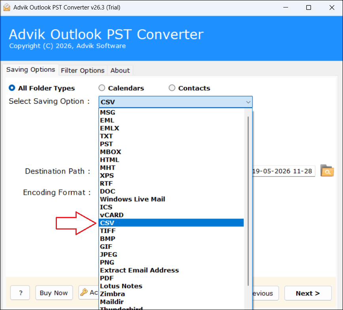Pick DOC in the dropdown list

pos(171,191)
